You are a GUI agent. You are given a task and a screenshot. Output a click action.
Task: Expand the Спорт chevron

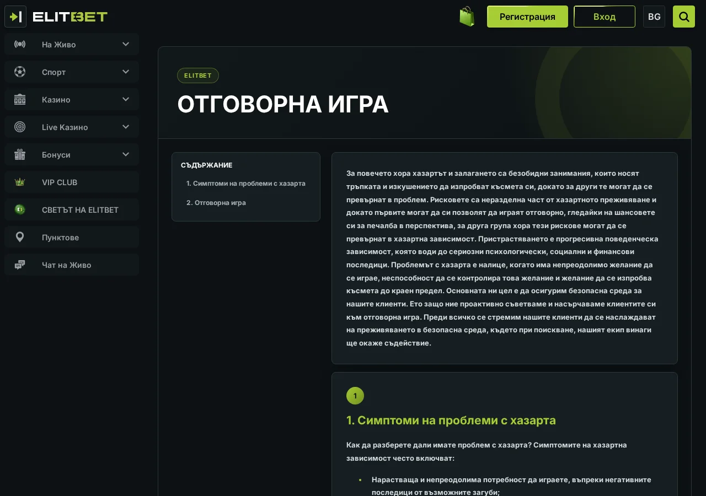[126, 72]
